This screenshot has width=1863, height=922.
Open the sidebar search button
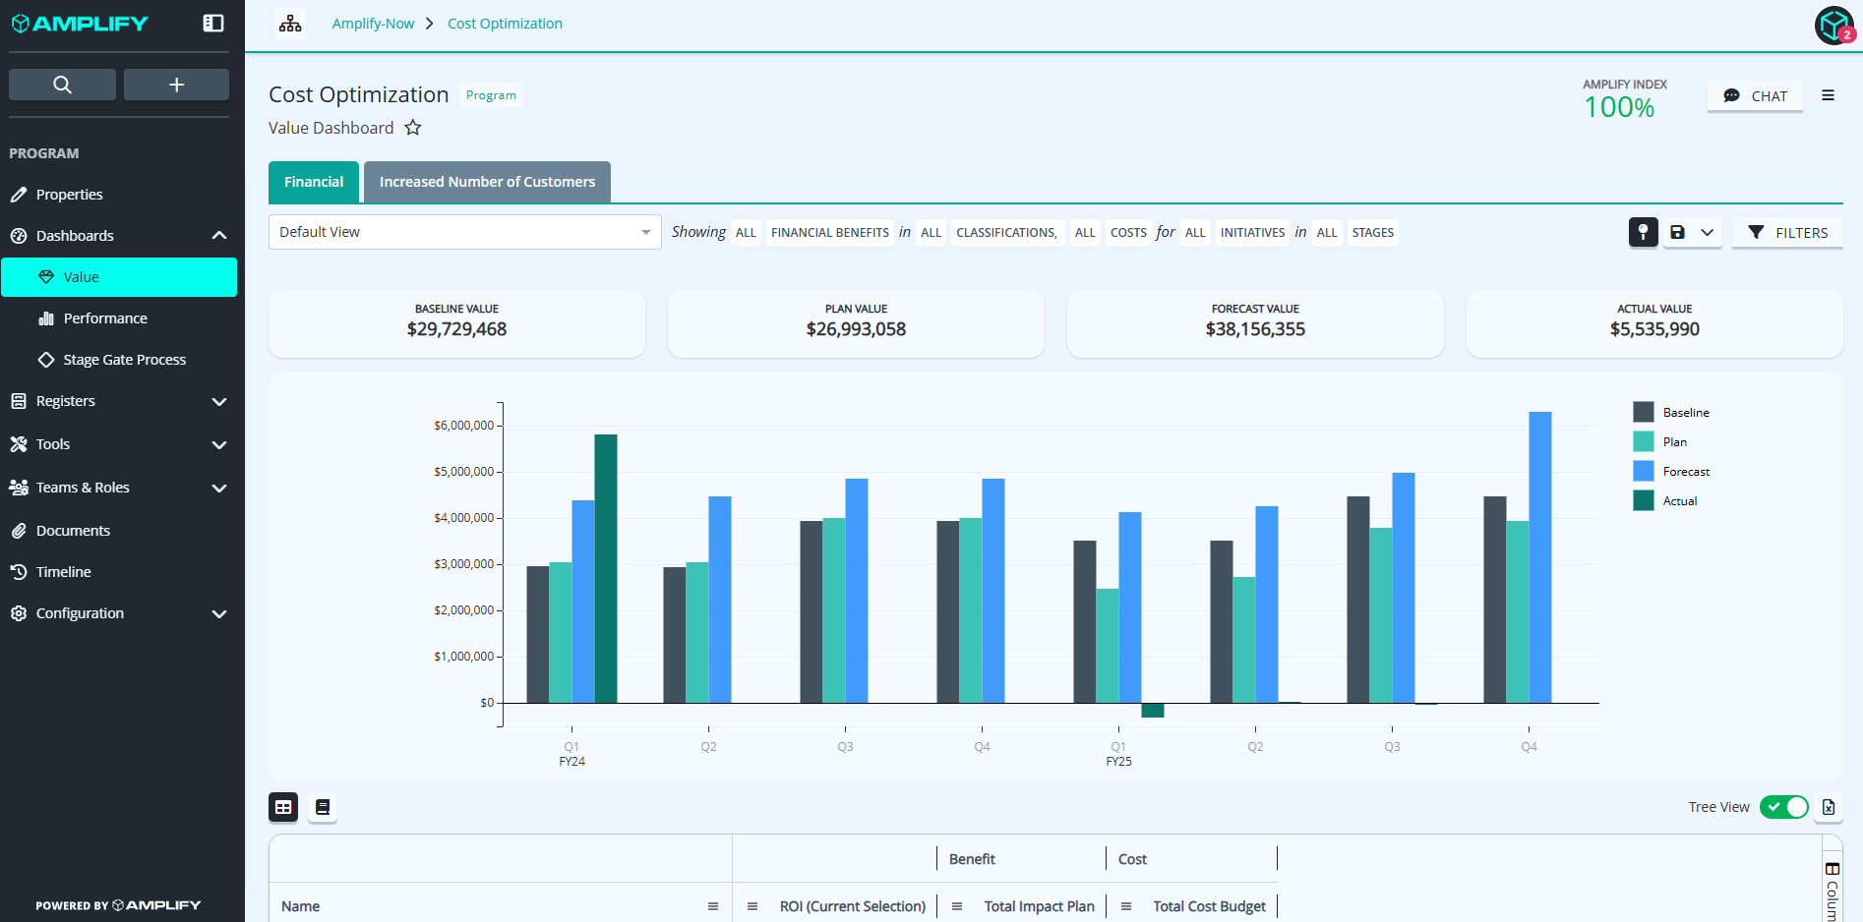click(62, 85)
